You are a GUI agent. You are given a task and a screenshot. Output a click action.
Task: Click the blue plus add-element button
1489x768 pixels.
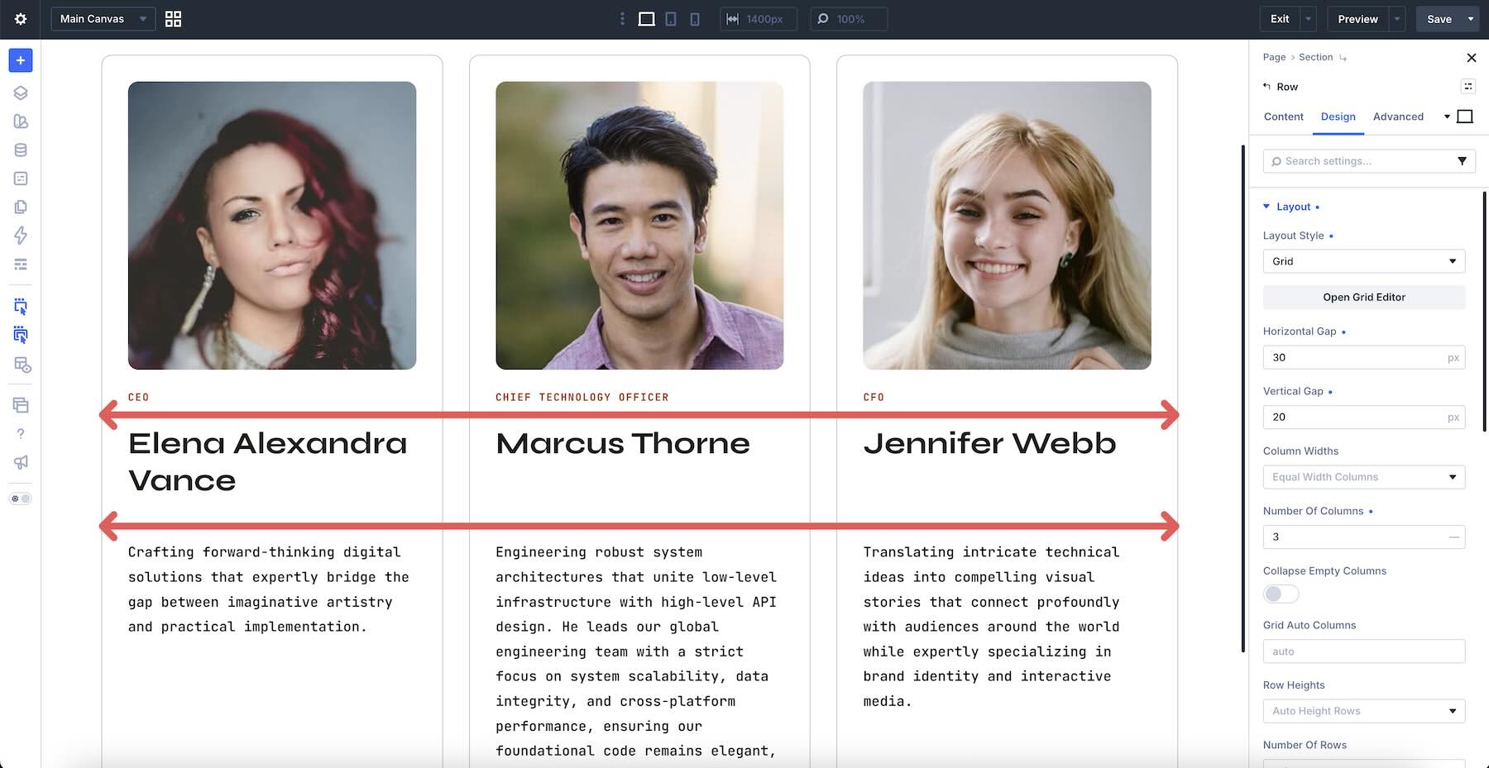coord(21,60)
